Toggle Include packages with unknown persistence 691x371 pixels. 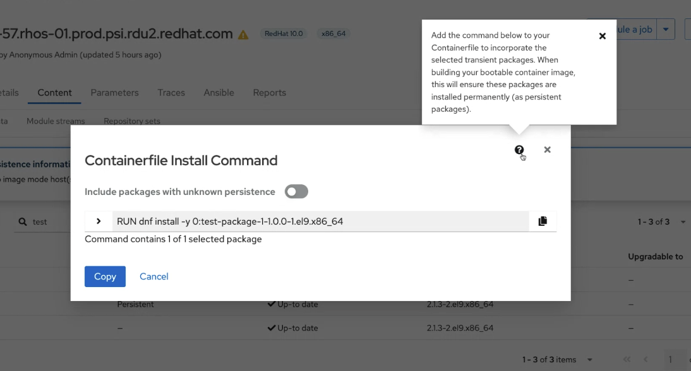[296, 192]
